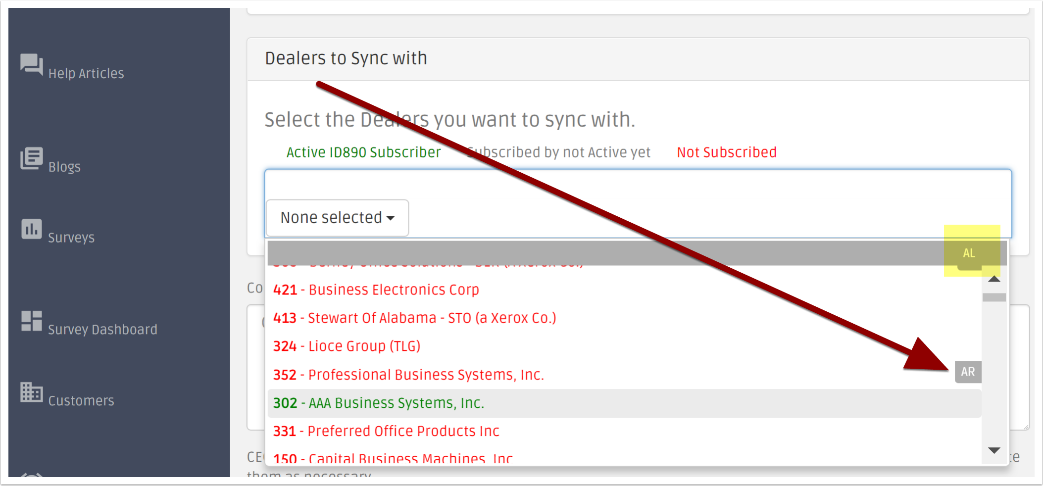
Task: Click the Surveys bar chart icon
Action: (31, 229)
